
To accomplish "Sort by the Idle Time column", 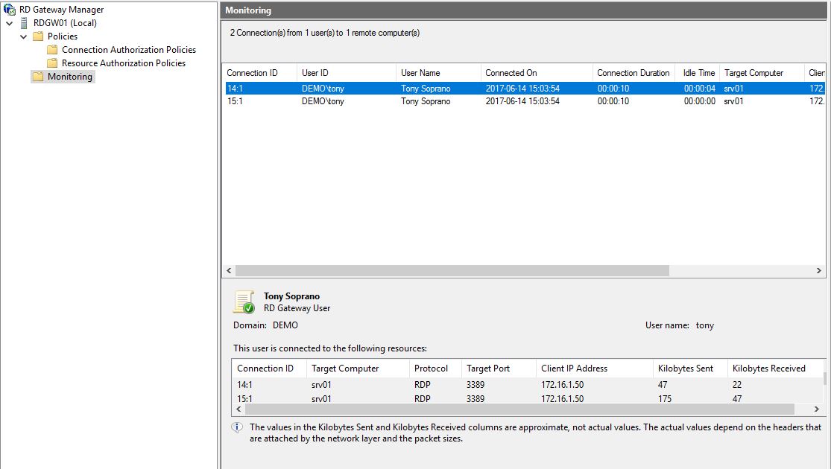I will pos(699,73).
